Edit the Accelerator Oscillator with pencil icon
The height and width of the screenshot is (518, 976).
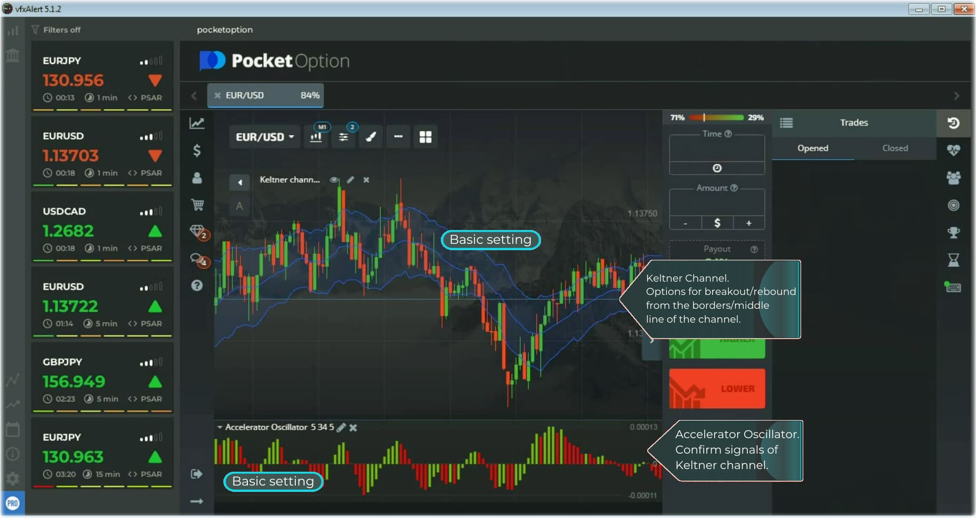(341, 427)
